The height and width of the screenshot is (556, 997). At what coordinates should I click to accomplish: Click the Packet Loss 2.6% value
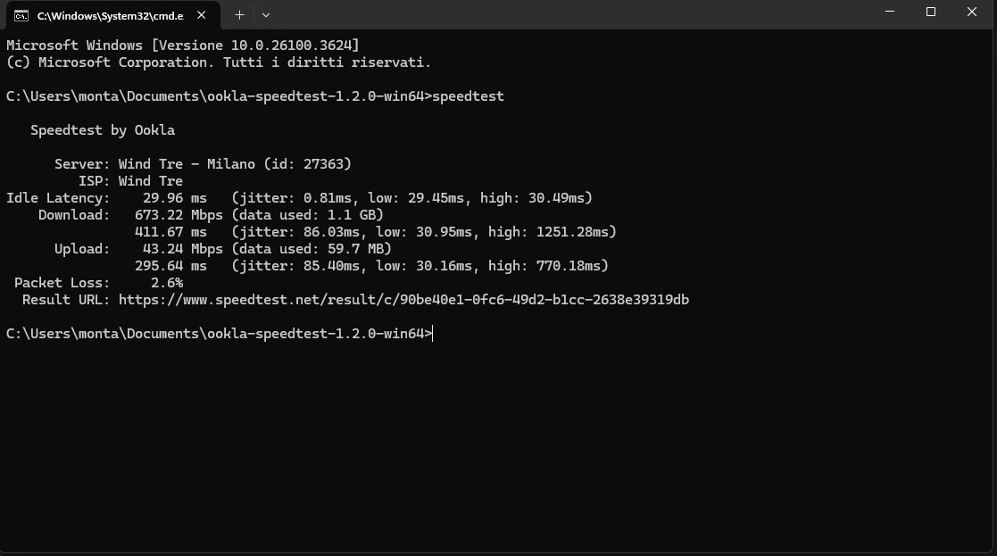click(x=167, y=283)
